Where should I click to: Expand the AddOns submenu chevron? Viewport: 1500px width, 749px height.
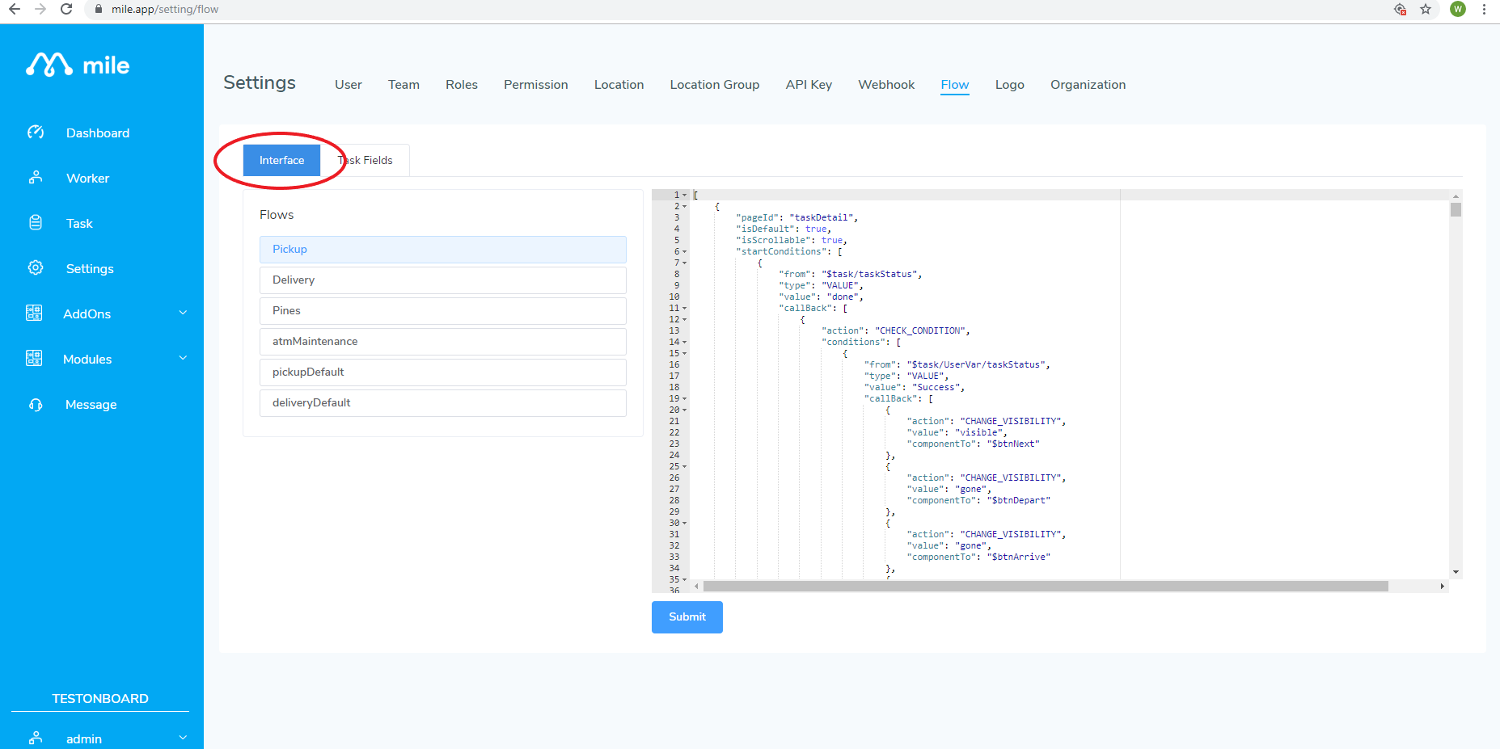[x=183, y=313]
